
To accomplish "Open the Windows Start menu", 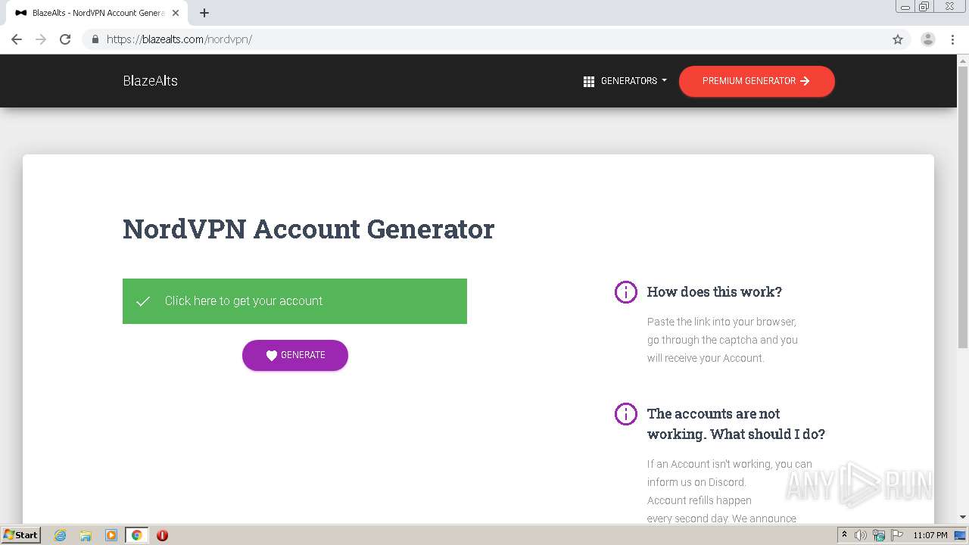I will point(21,534).
